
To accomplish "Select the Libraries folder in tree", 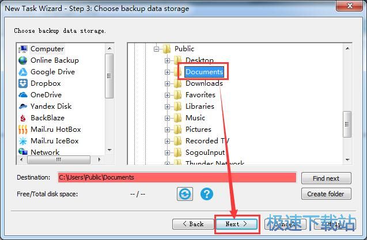I will point(200,106).
